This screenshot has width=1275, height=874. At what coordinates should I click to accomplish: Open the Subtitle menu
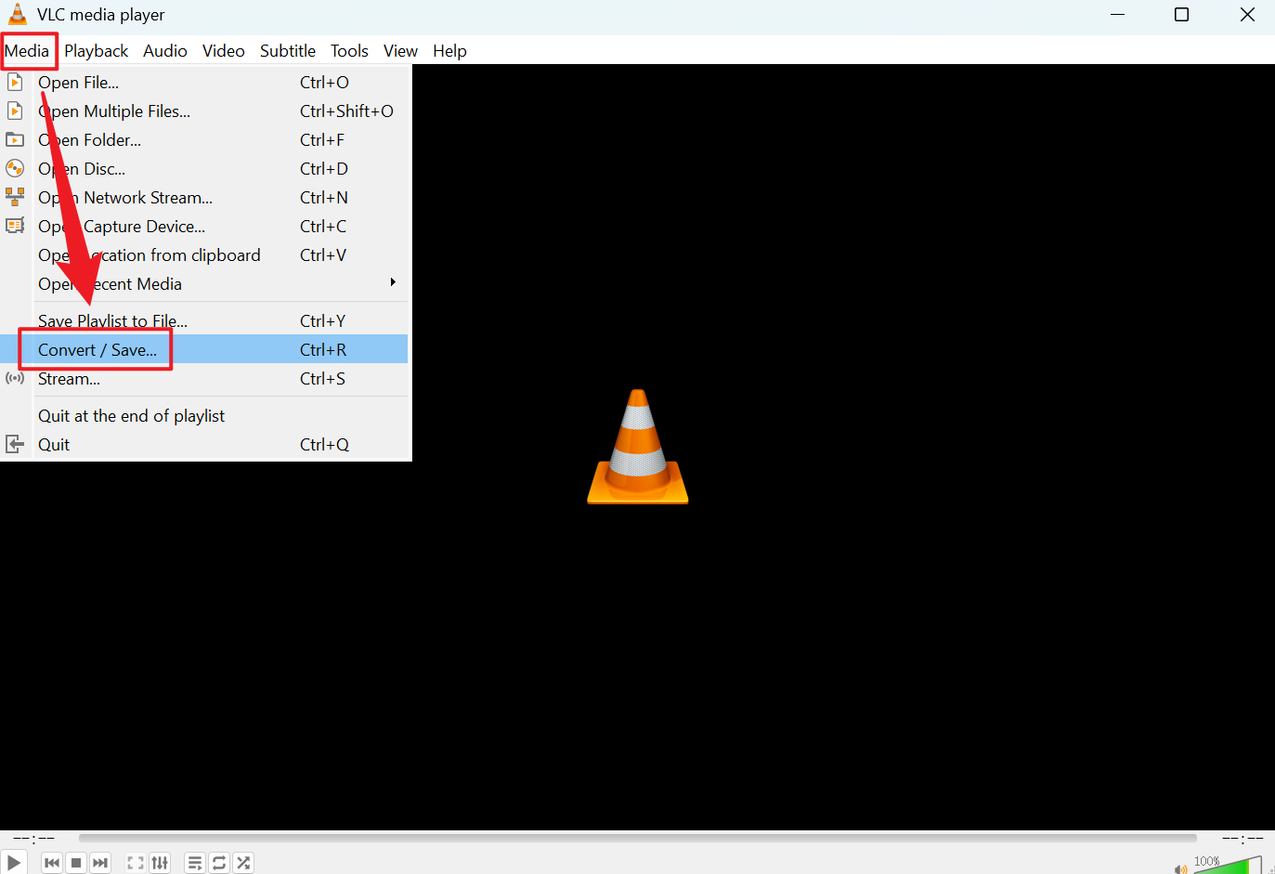[x=288, y=51]
